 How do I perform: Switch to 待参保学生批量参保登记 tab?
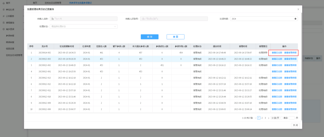(x=81, y=3)
